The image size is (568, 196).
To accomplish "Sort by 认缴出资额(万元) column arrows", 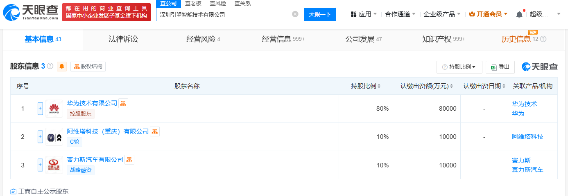I will tap(452, 86).
